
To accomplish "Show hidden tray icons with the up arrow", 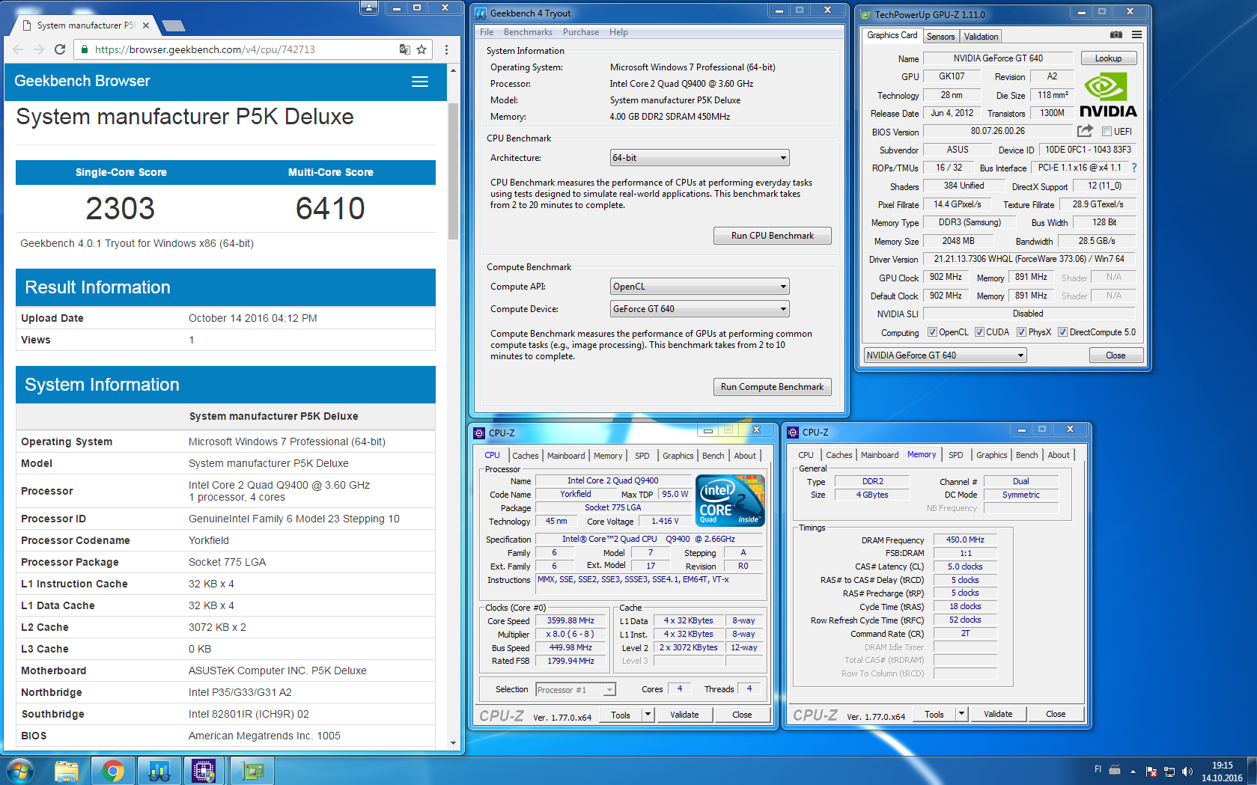I will 1133,771.
